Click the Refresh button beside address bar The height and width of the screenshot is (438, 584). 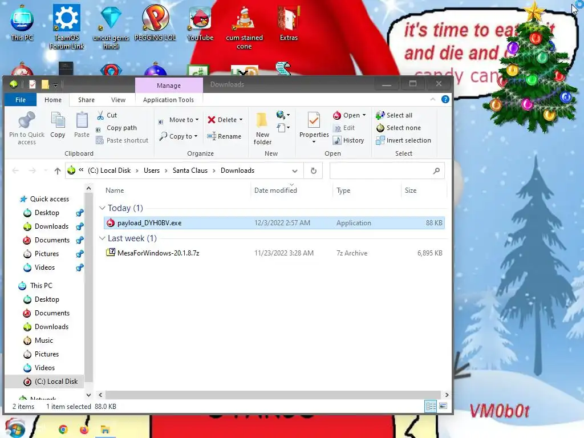pyautogui.click(x=314, y=171)
